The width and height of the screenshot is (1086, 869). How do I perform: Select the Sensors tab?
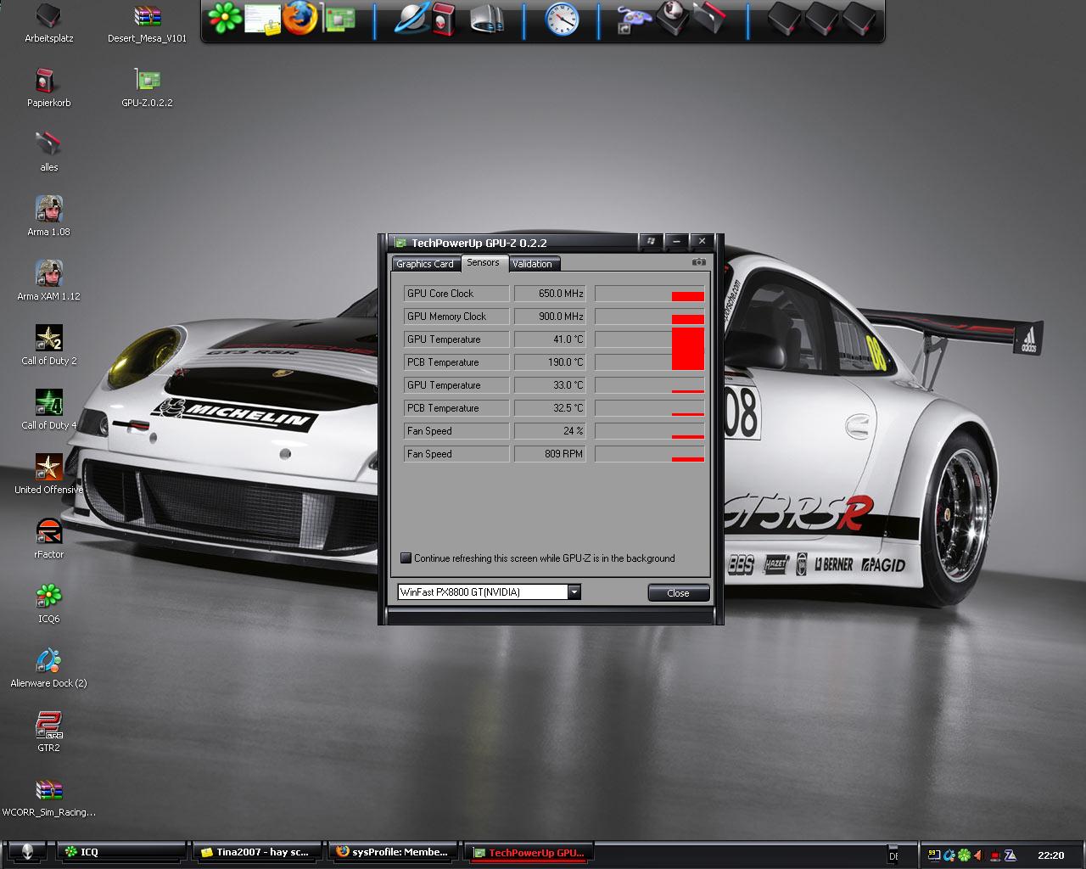484,263
